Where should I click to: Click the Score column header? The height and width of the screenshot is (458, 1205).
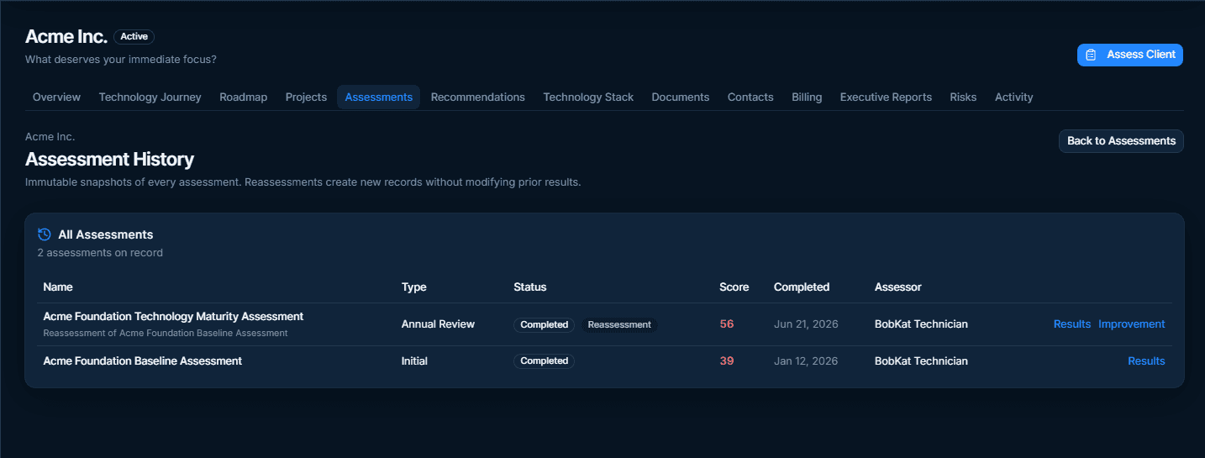[x=734, y=287]
